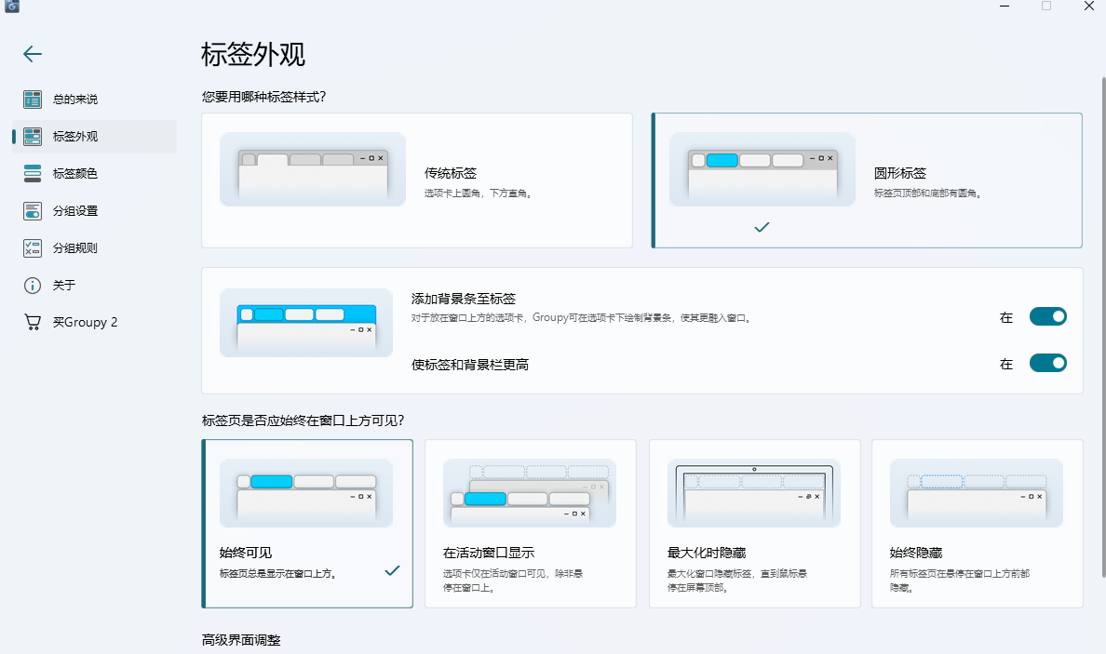This screenshot has height=654, width=1106.
Task: Click the 总的来说 sidebar icon
Action: click(x=33, y=100)
